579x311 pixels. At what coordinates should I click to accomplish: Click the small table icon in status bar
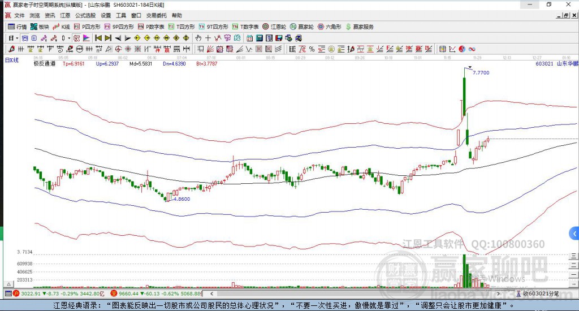[8, 293]
